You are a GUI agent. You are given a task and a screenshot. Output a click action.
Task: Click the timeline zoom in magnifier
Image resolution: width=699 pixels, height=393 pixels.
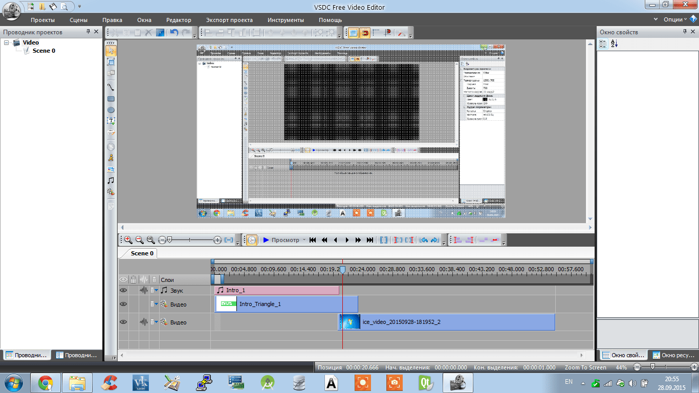click(128, 239)
